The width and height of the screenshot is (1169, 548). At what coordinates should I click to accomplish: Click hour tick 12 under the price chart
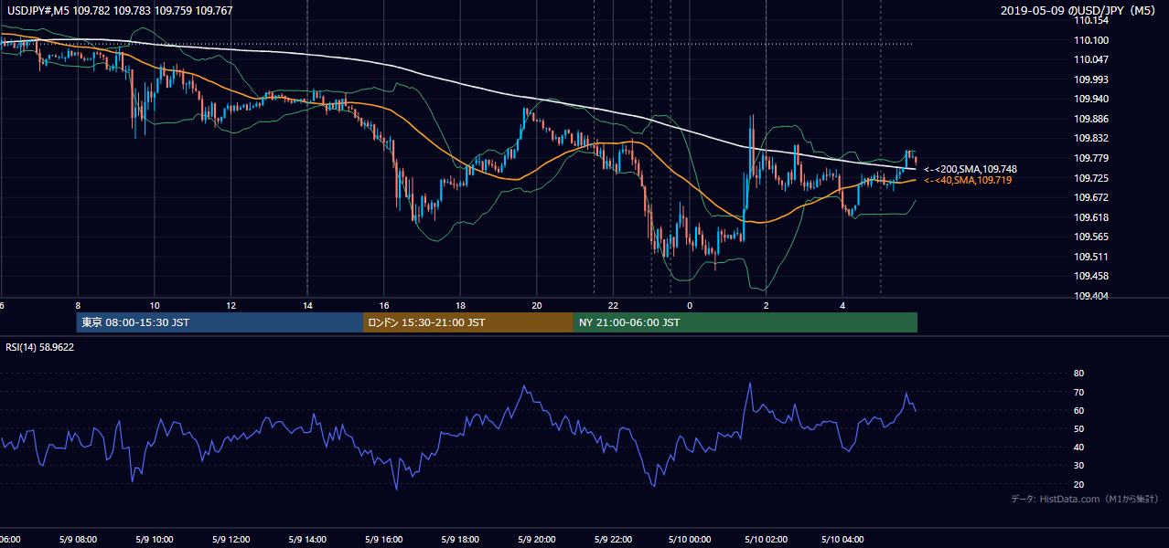(231, 305)
